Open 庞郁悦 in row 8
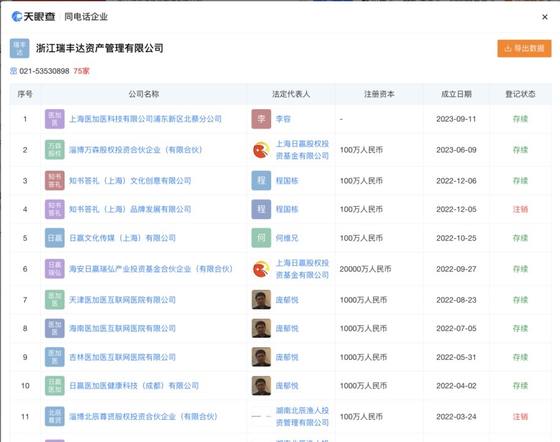The width and height of the screenshot is (560, 442). point(287,328)
